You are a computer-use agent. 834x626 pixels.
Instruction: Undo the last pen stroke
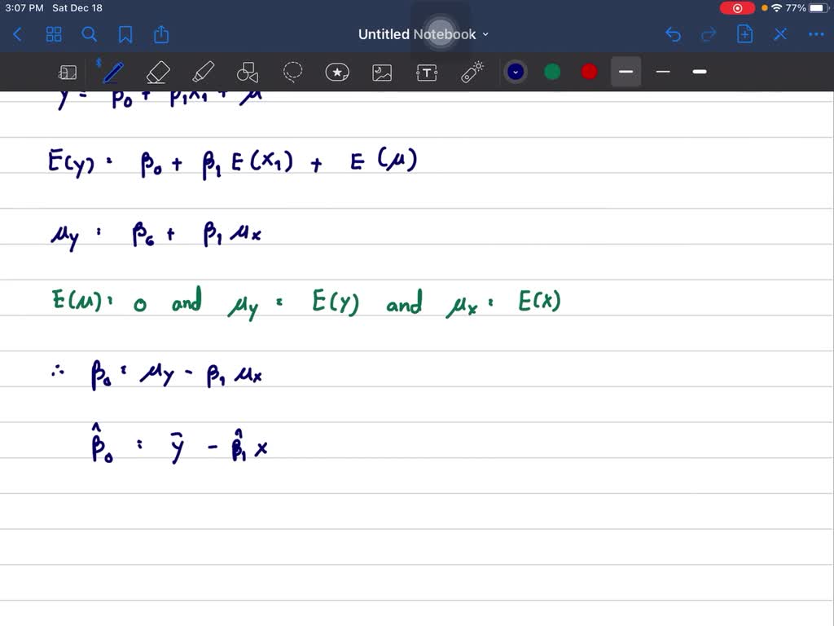pos(673,34)
